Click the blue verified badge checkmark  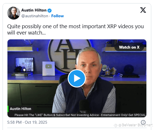(50, 10)
